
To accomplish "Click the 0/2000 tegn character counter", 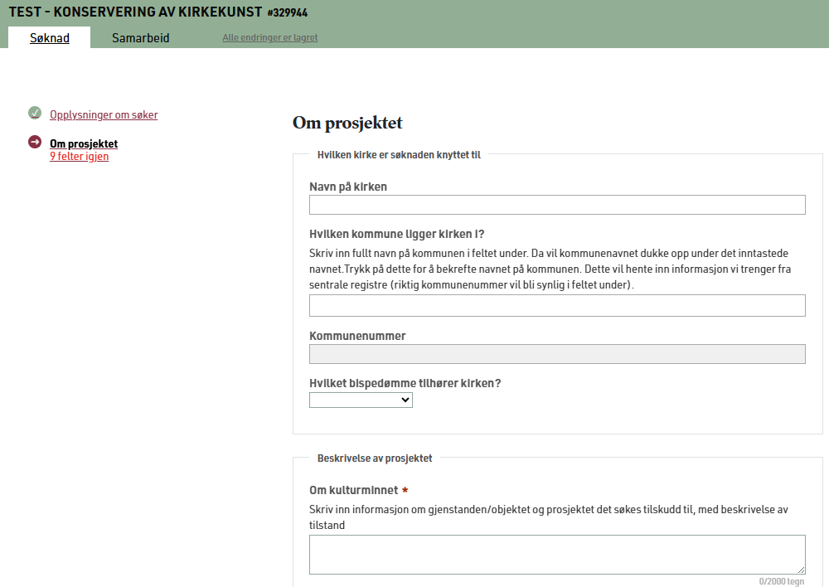I will [x=781, y=581].
